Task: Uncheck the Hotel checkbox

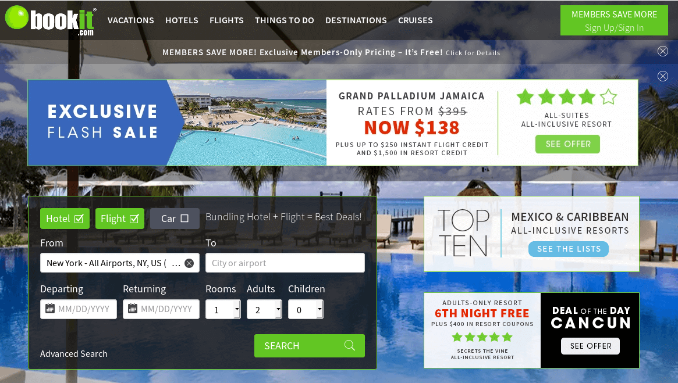Action: coord(79,219)
